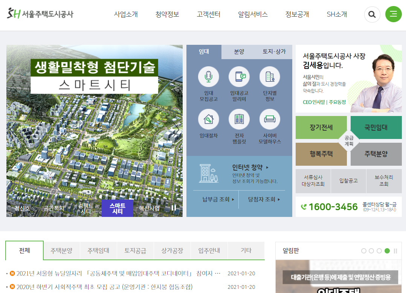Click the 임대공고 알리미 phone icon
The width and height of the screenshot is (406, 293).
coord(239,76)
